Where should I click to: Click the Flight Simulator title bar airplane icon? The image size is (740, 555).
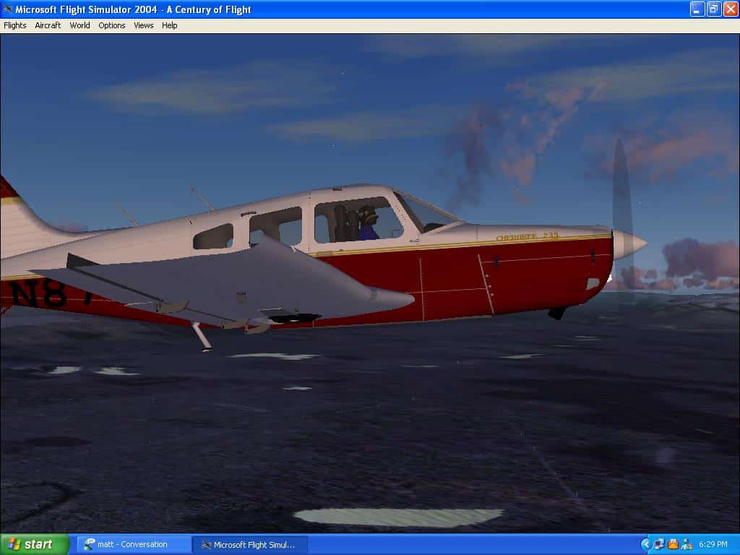(x=7, y=9)
